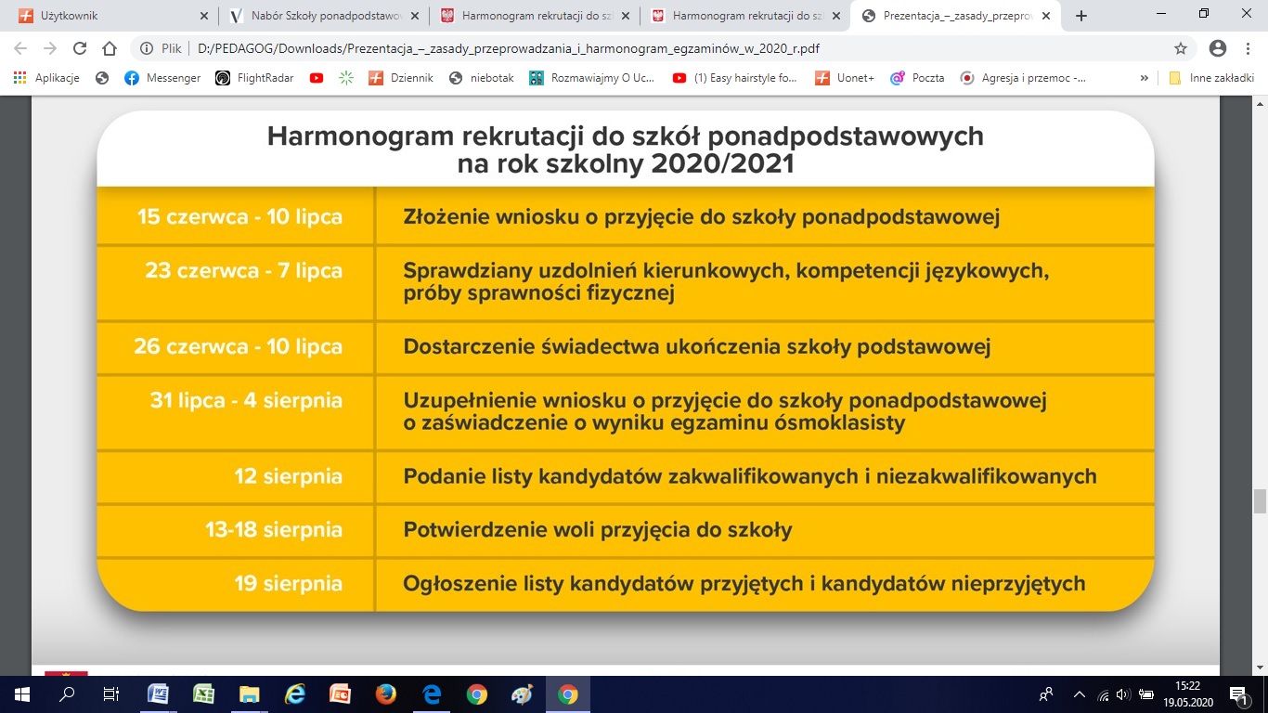Click the date 23 czerwca - 7 lipca

pyautogui.click(x=243, y=271)
